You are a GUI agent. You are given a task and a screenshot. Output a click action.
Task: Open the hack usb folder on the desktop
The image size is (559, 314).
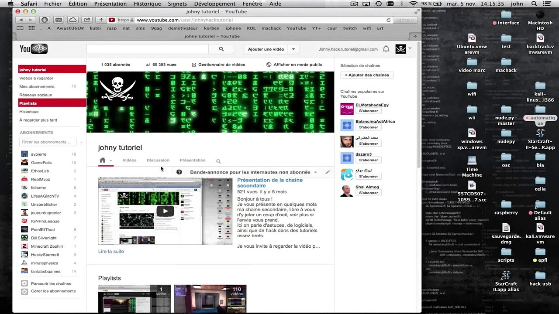coord(540,278)
